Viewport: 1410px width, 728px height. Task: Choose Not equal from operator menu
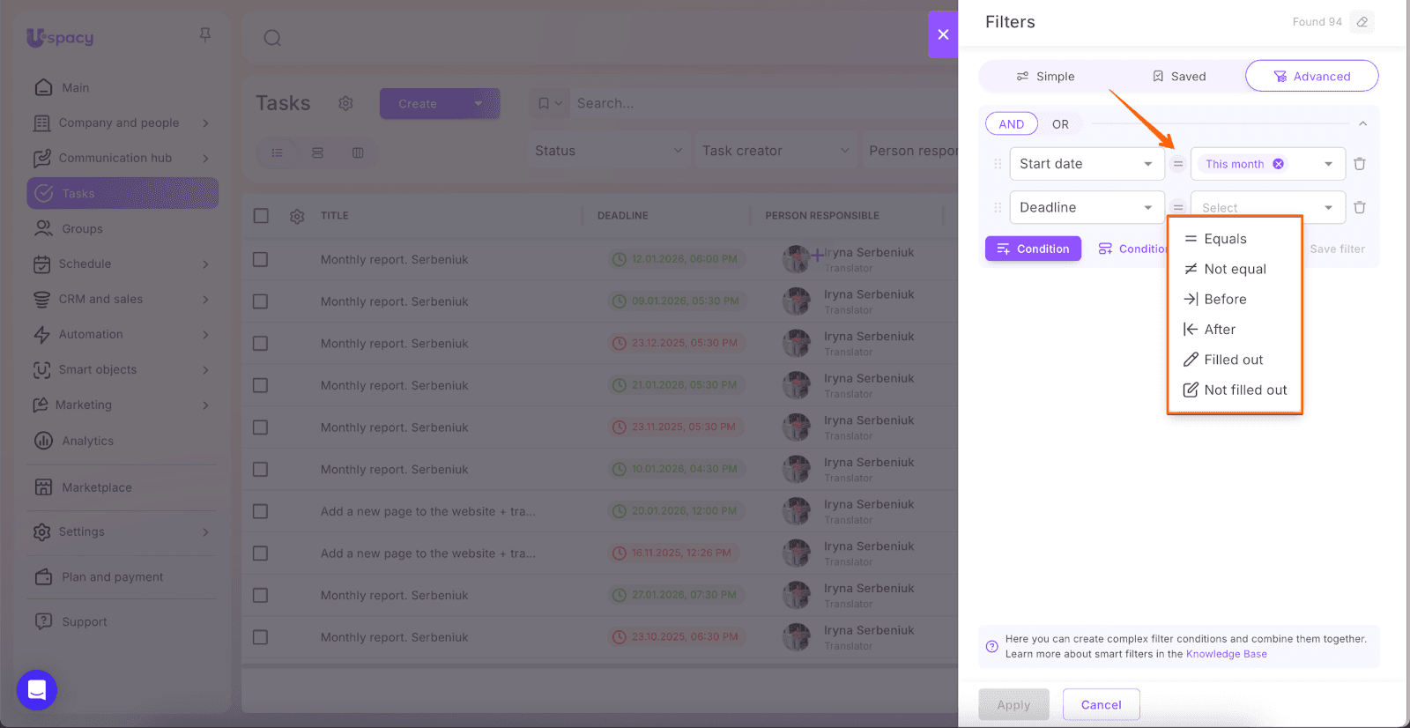pos(1235,269)
